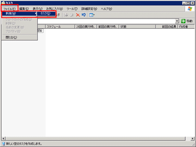Click the green 移動 Go button
Screen dimensions: 196x147
(x=187, y=21)
